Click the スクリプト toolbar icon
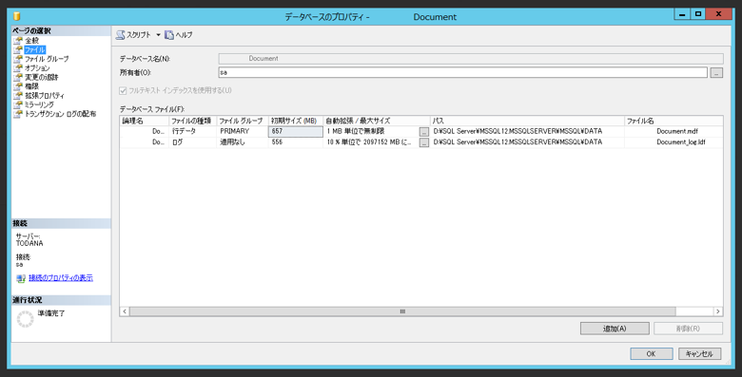This screenshot has width=742, height=377. [x=121, y=35]
